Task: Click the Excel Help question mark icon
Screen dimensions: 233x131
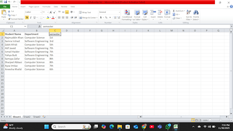Action: tap(231, 6)
